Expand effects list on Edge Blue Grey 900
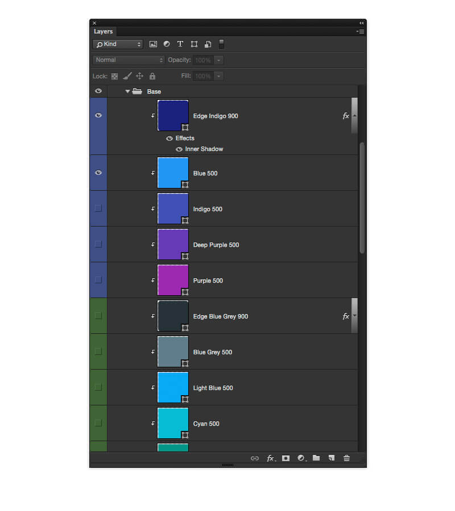Image resolution: width=455 pixels, height=511 pixels. pyautogui.click(x=354, y=316)
